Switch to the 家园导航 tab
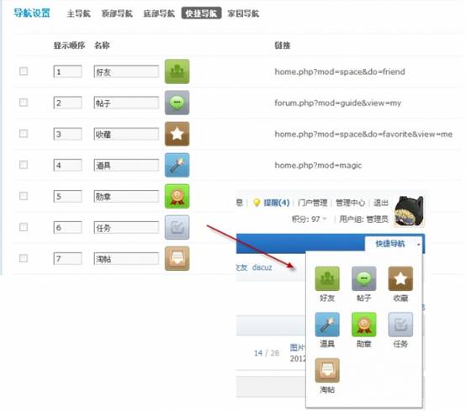Viewport: 466px width, 412px height. [243, 13]
